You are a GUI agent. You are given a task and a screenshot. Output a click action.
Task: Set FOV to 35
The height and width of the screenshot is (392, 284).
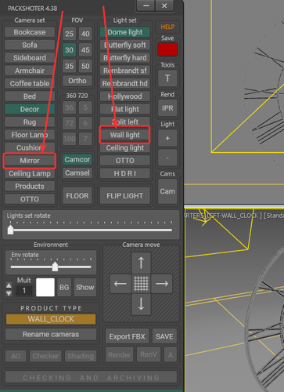69,66
